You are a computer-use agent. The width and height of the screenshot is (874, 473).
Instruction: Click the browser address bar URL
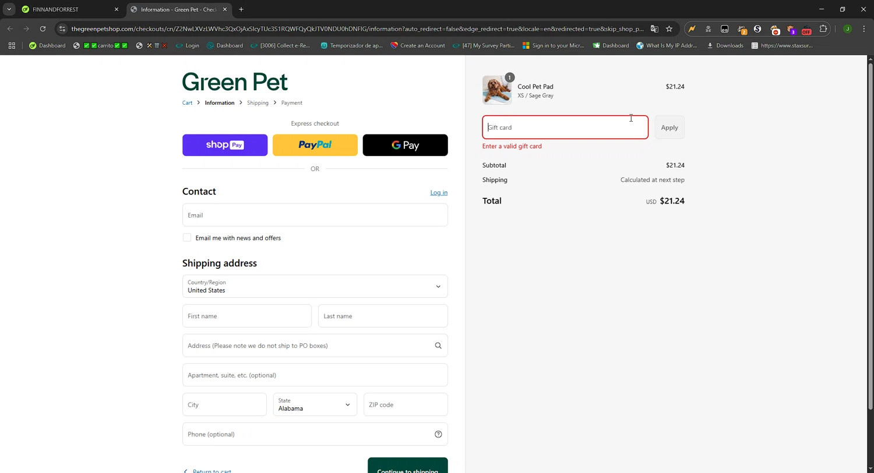pyautogui.click(x=357, y=29)
